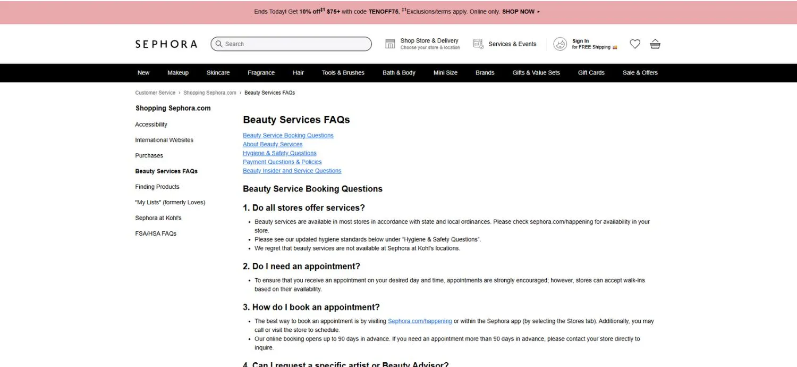Open Accessibility in the sidebar

pos(151,124)
